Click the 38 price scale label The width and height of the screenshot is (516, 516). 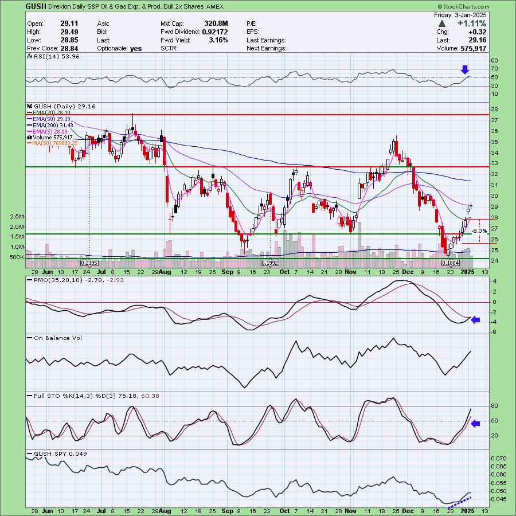tap(495, 110)
